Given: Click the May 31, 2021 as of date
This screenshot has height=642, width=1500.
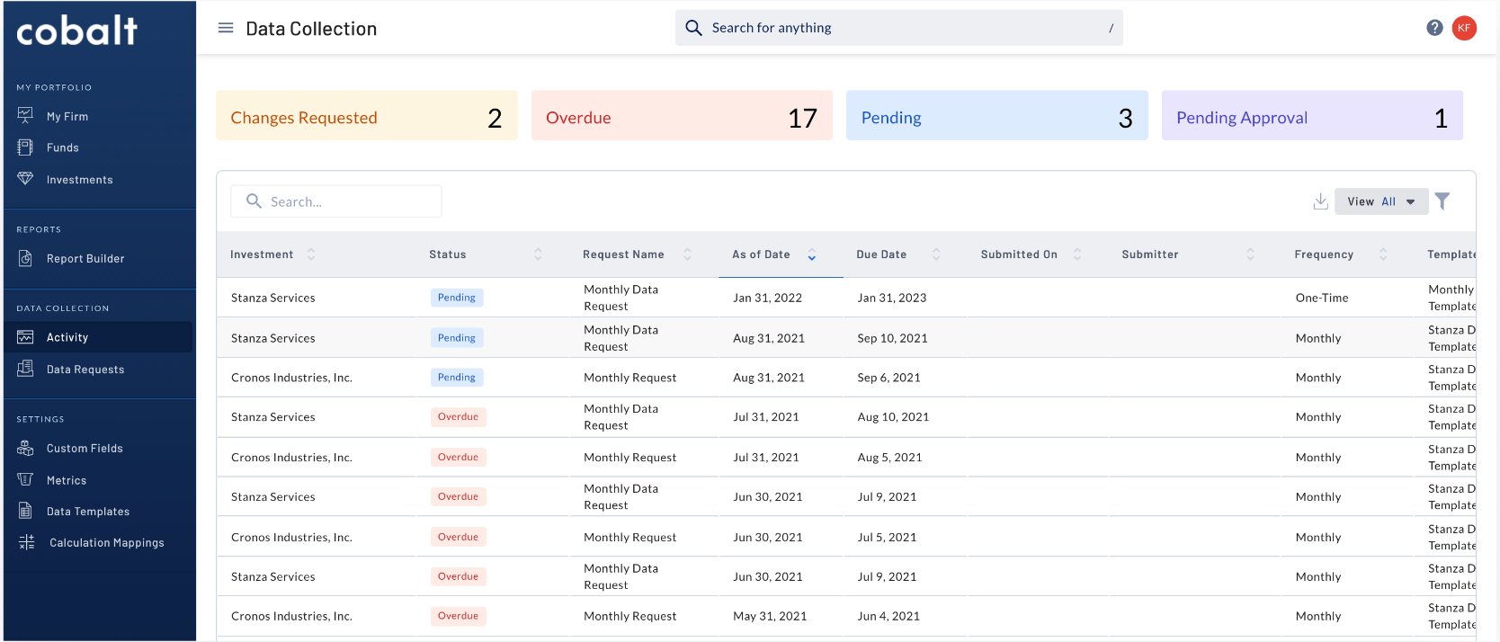Looking at the screenshot, I should click(770, 616).
